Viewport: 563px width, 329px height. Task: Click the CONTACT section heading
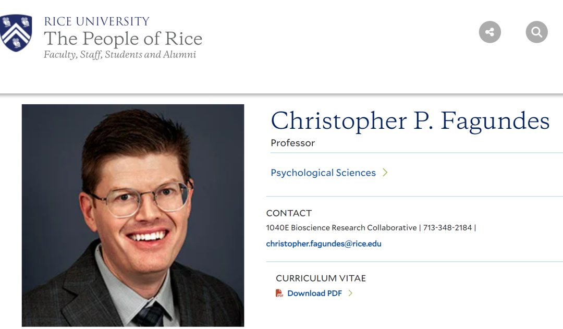(289, 213)
